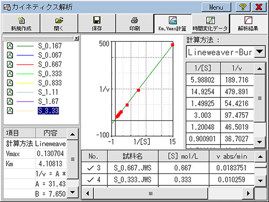The image size is (269, 202).
Task: Select rate value 0.0183751
Action: point(232,168)
